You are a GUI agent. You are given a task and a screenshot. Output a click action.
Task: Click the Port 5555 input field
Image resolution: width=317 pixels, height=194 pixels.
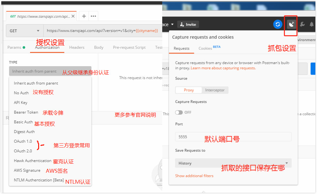pyautogui.click(x=233, y=137)
